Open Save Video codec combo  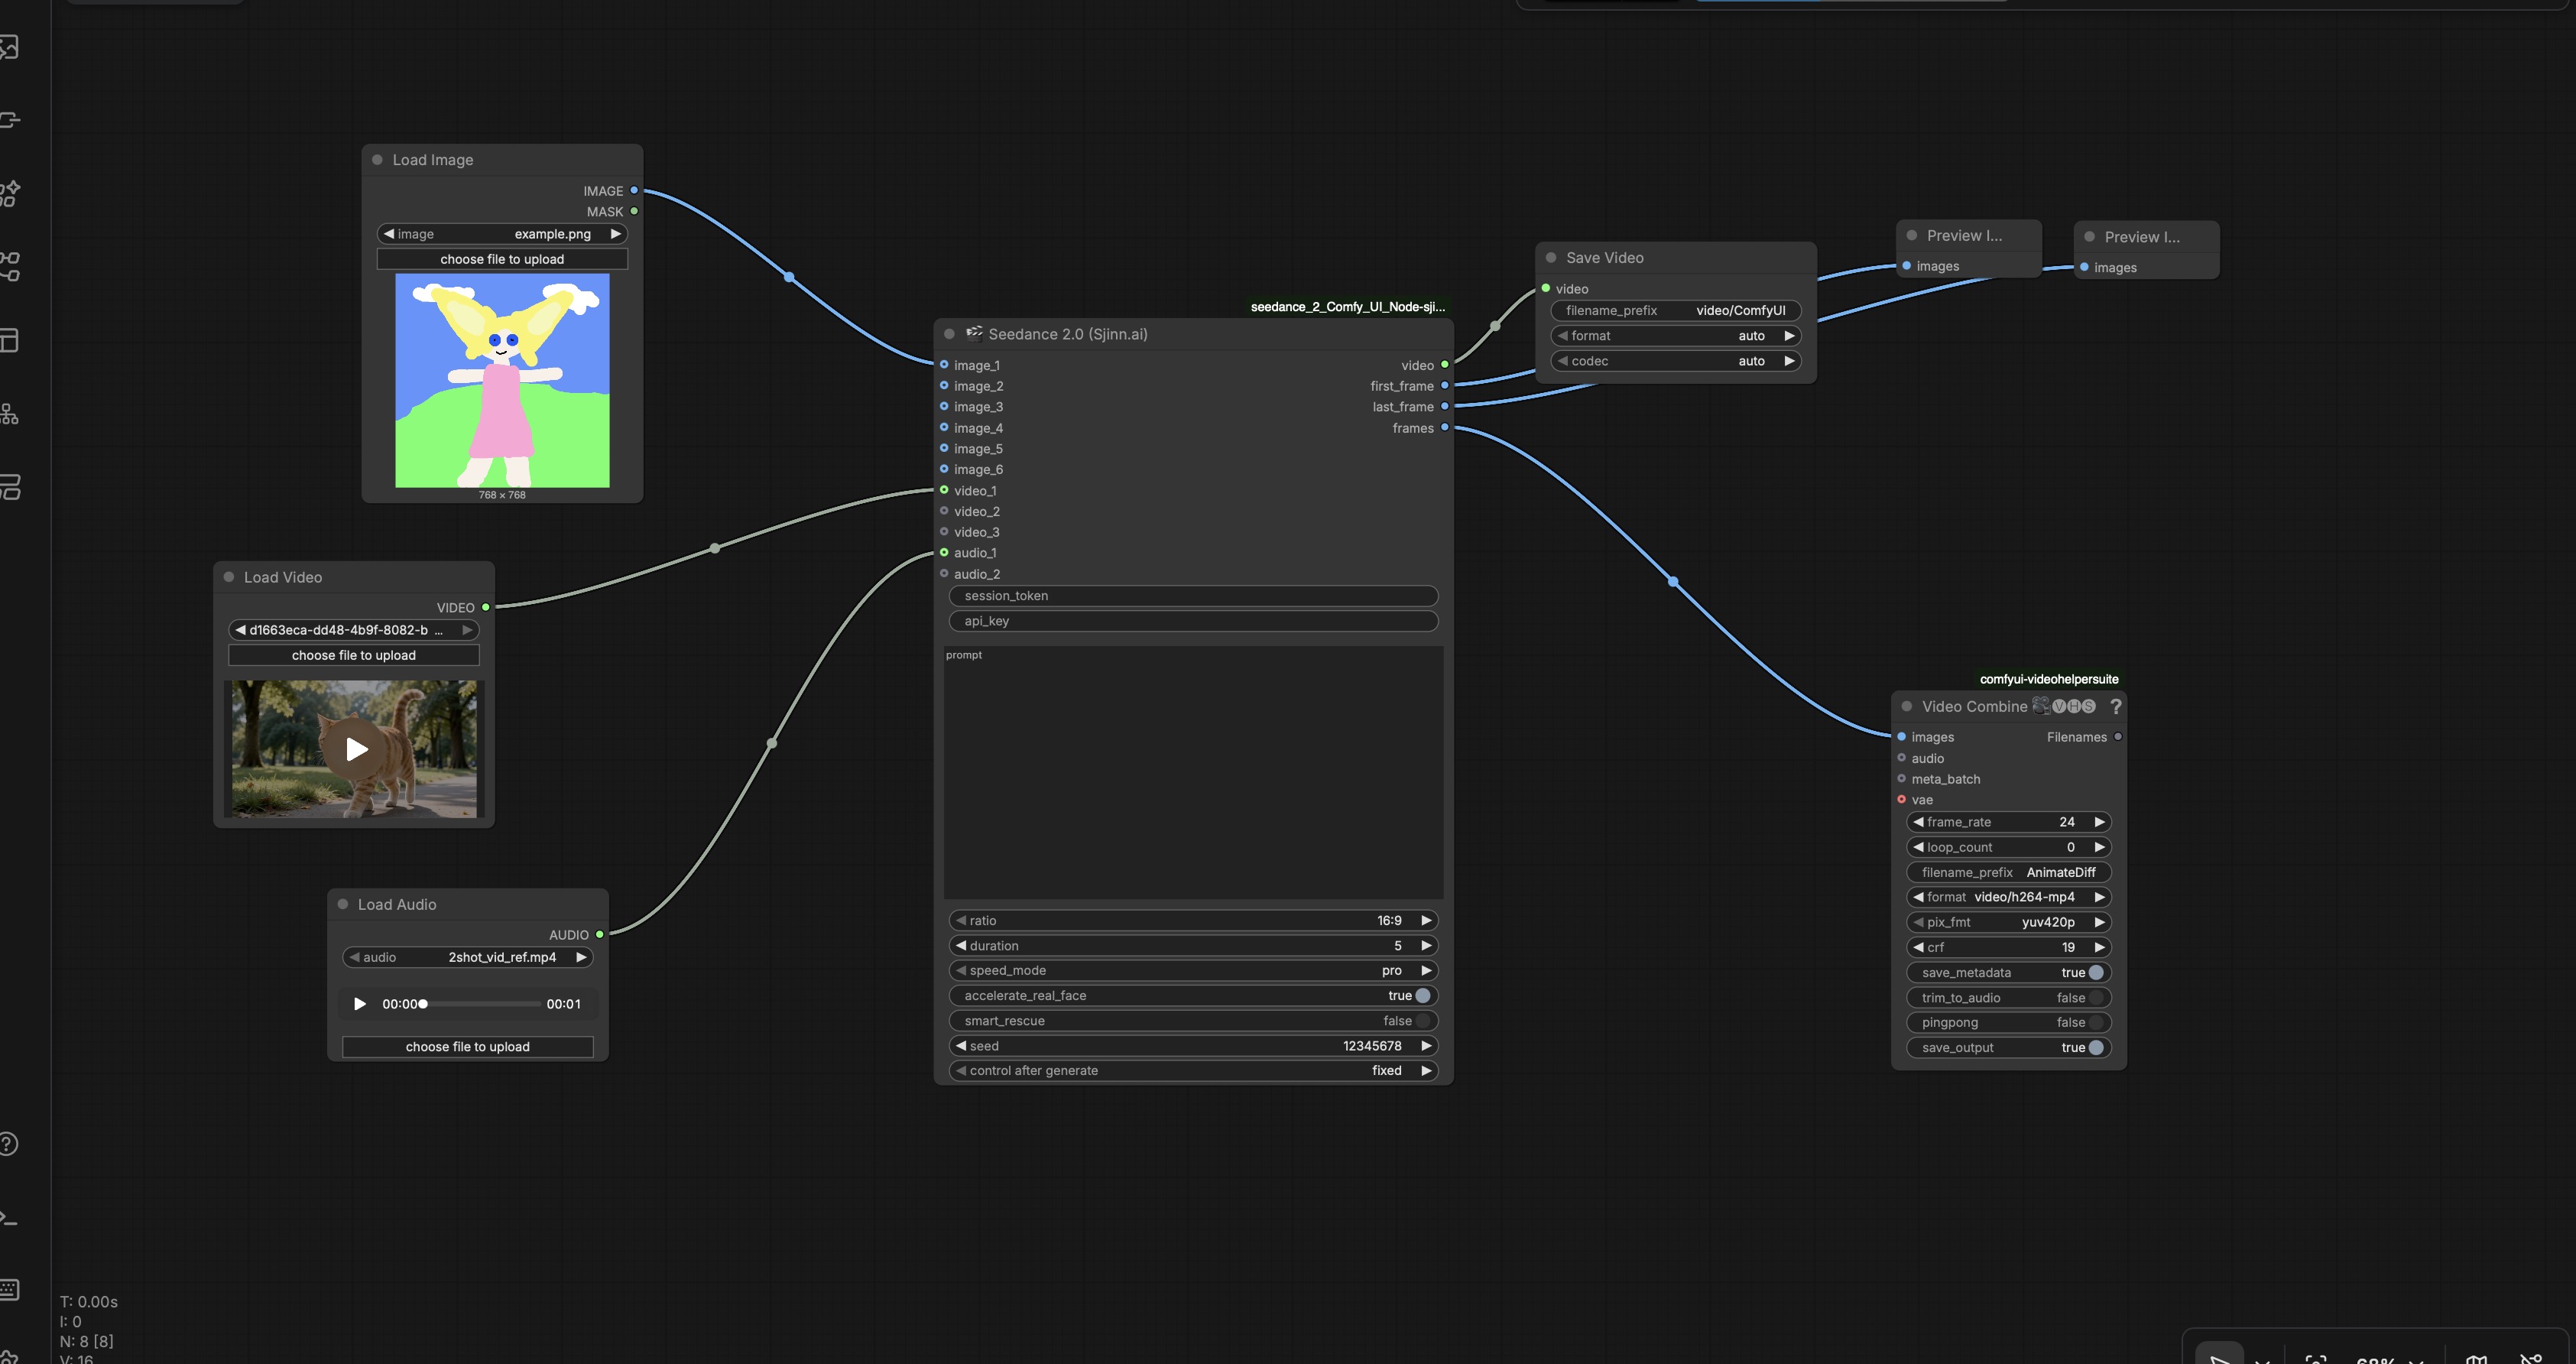click(1676, 361)
